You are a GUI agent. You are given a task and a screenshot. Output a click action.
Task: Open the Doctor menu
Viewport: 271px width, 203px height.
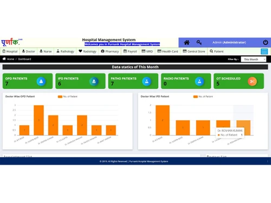pos(29,51)
